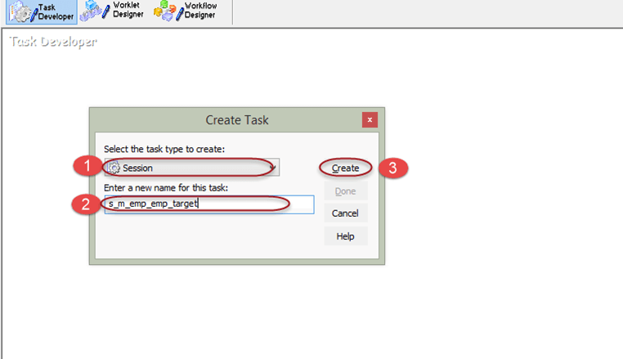
Task: Click the Create Task title bar
Action: pyautogui.click(x=236, y=120)
